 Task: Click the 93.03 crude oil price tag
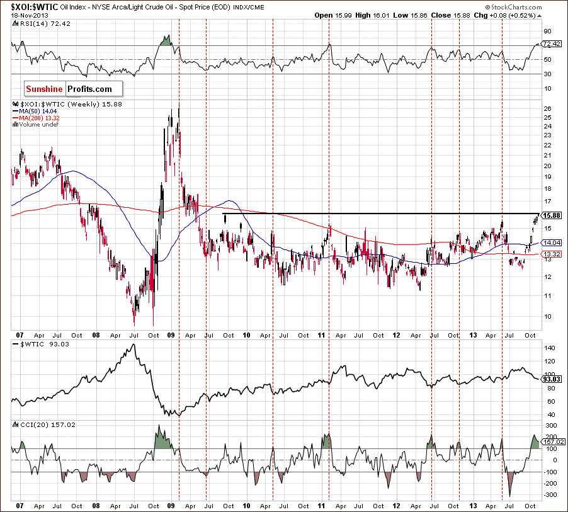pyautogui.click(x=552, y=379)
